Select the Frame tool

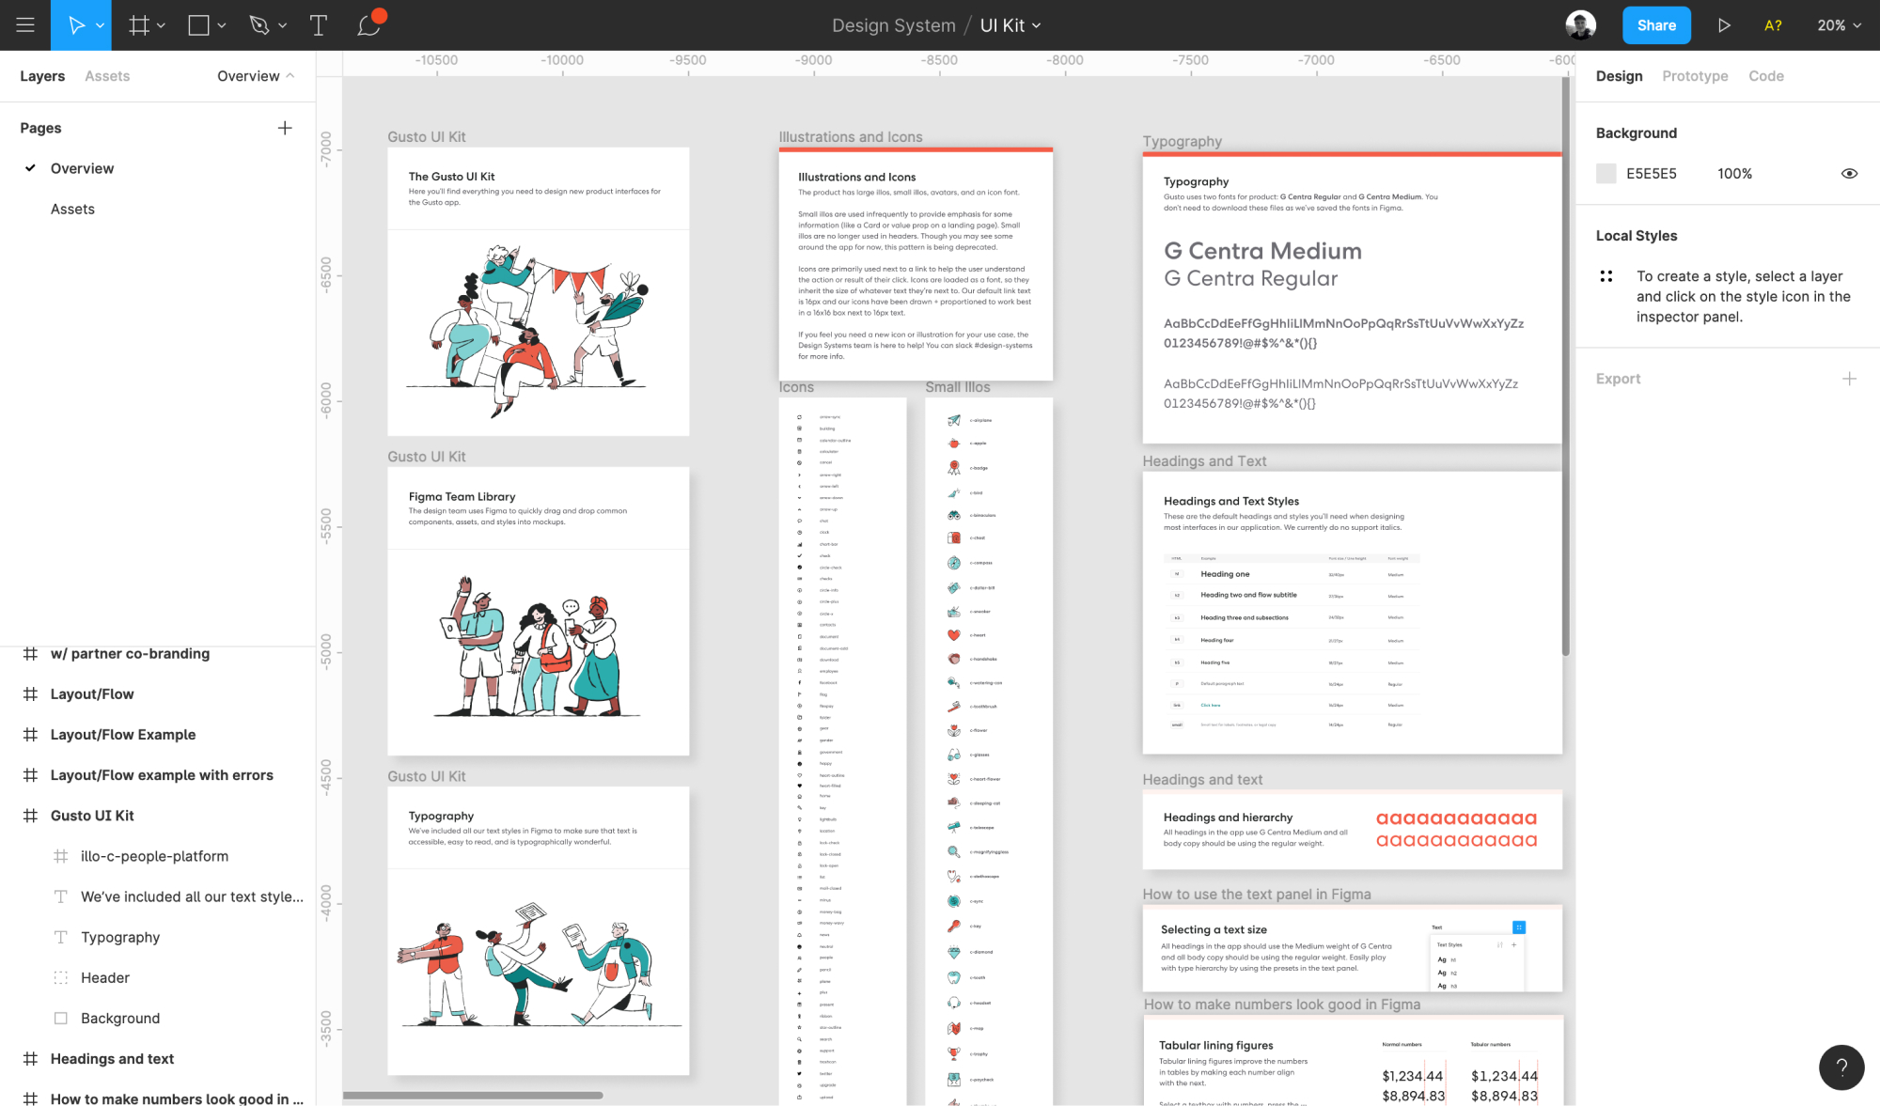[139, 25]
